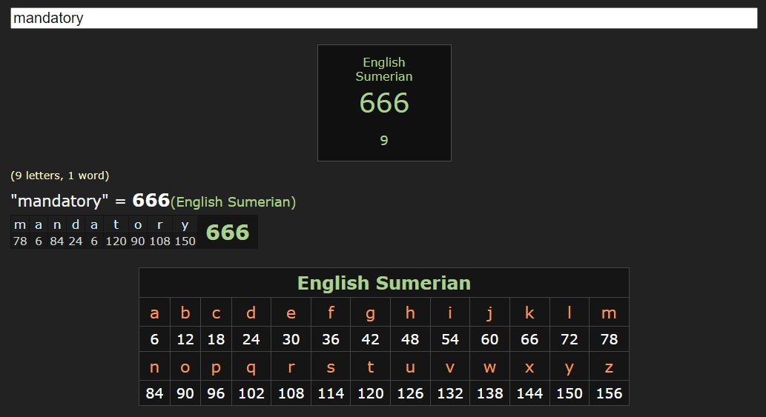Click the "(9 letters, 1 word)" text
This screenshot has width=766, height=417.
59,176
